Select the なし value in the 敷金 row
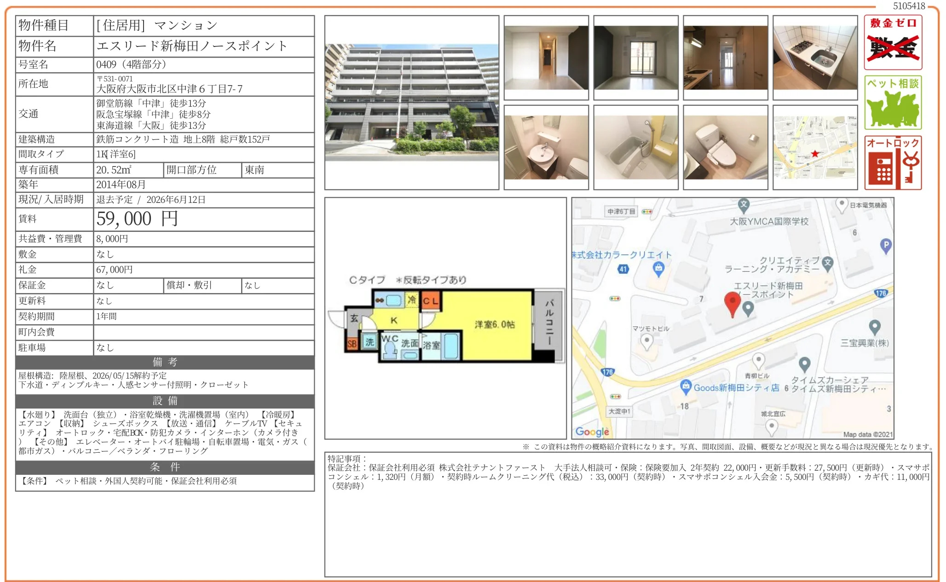 point(106,254)
